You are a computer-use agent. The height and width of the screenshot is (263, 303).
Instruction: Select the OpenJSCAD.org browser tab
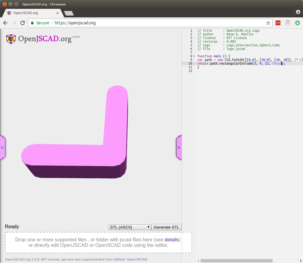point(32,13)
